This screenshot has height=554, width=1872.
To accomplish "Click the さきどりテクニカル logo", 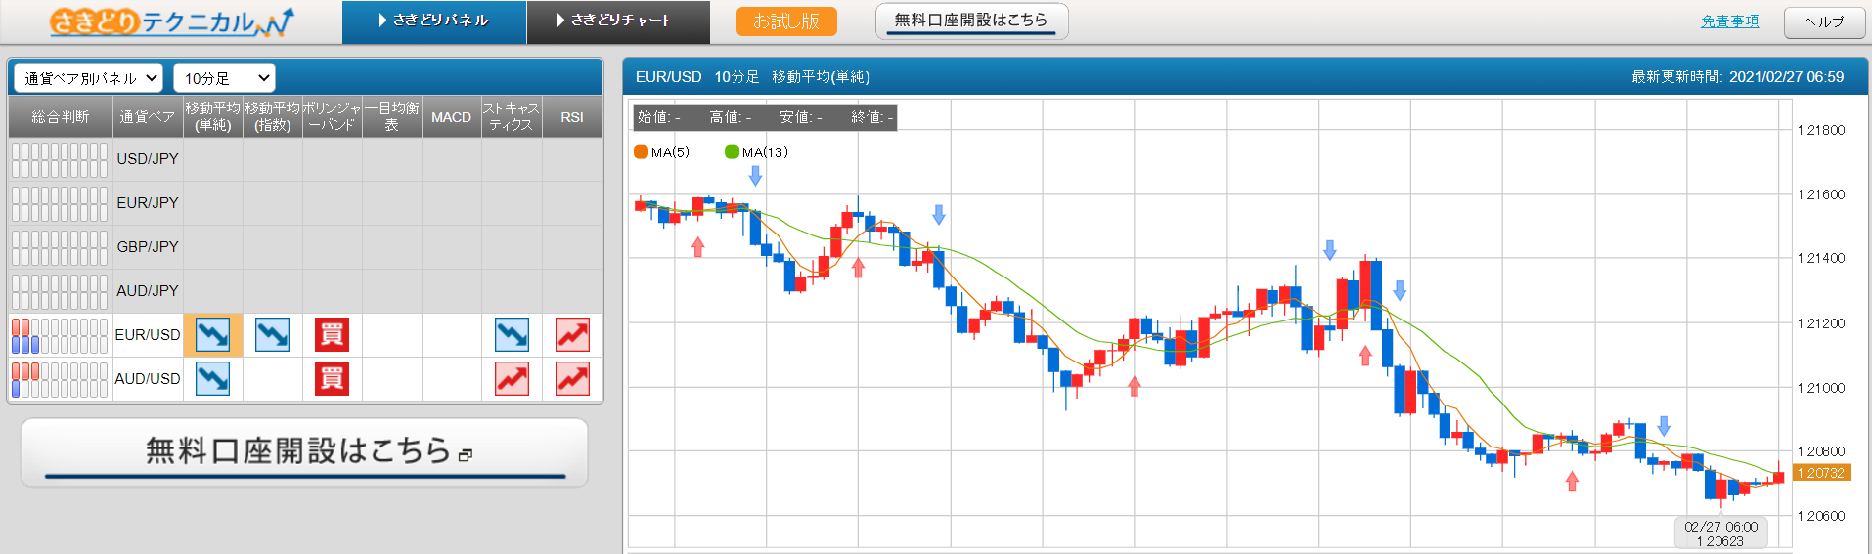I will coord(171,21).
